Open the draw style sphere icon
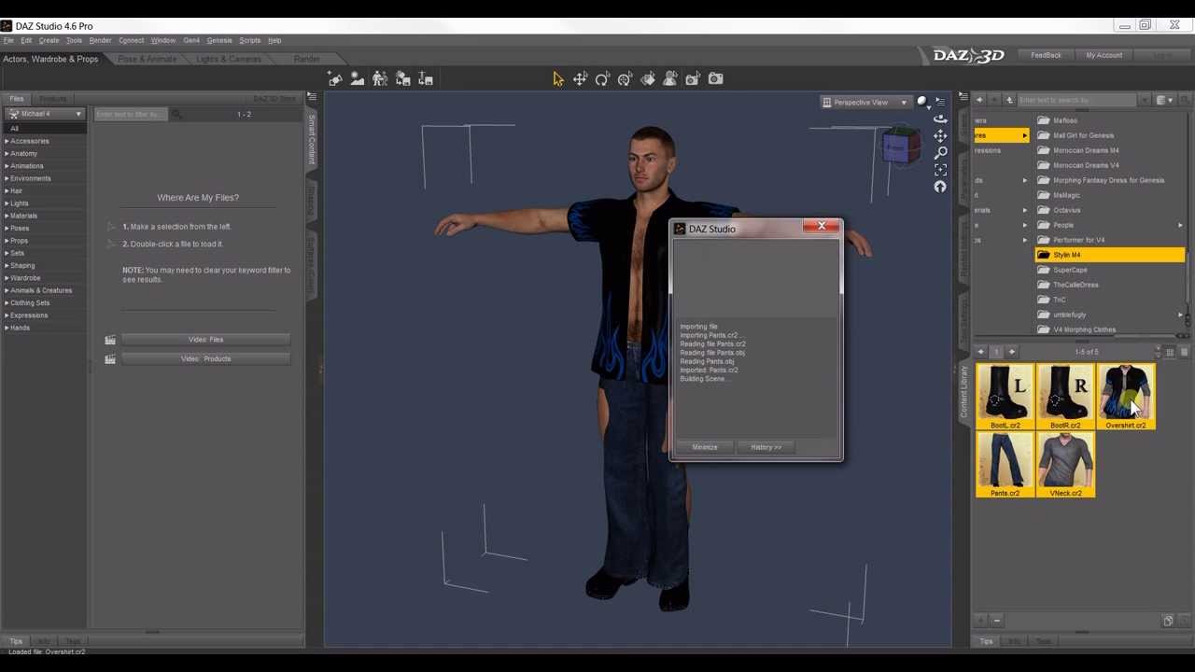Viewport: 1195px width, 672px height. [x=922, y=102]
